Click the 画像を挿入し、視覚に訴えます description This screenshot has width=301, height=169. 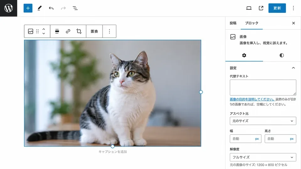(264, 43)
